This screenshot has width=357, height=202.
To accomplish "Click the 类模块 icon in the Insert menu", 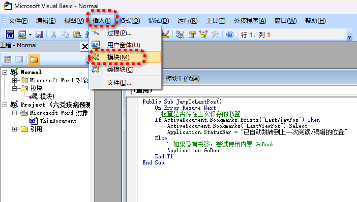I will coord(96,69).
